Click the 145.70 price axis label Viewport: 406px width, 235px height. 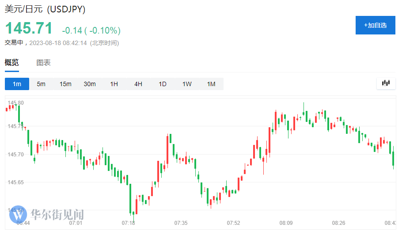tap(16, 154)
